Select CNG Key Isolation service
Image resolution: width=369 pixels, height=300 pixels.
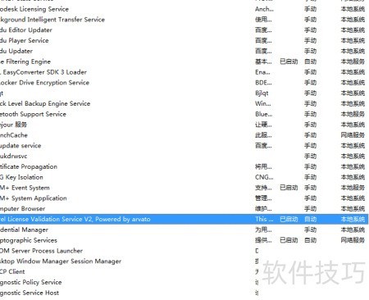pos(184,177)
